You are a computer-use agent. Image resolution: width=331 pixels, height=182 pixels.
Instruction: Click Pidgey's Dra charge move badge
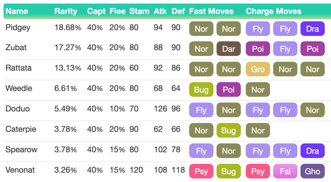click(x=313, y=29)
